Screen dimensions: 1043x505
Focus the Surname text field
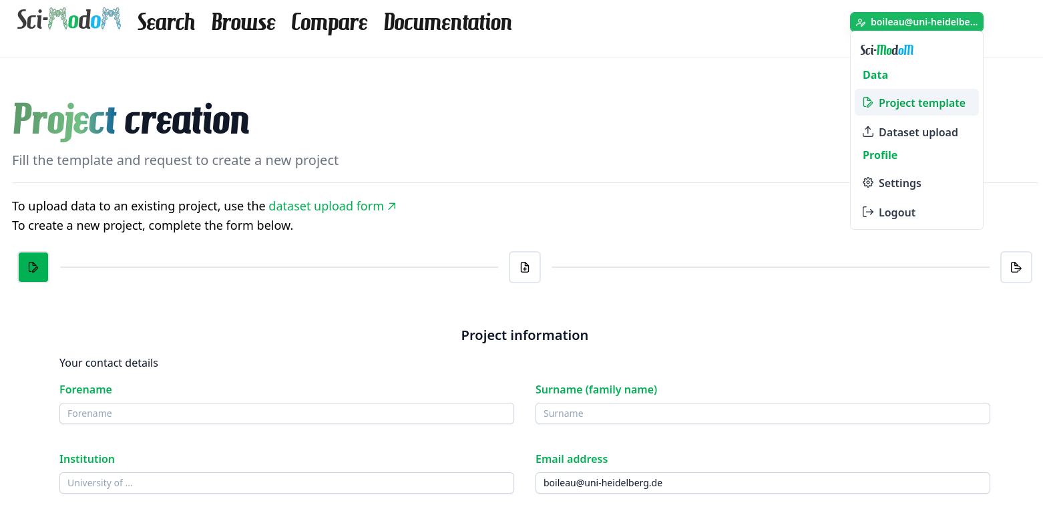pos(763,413)
